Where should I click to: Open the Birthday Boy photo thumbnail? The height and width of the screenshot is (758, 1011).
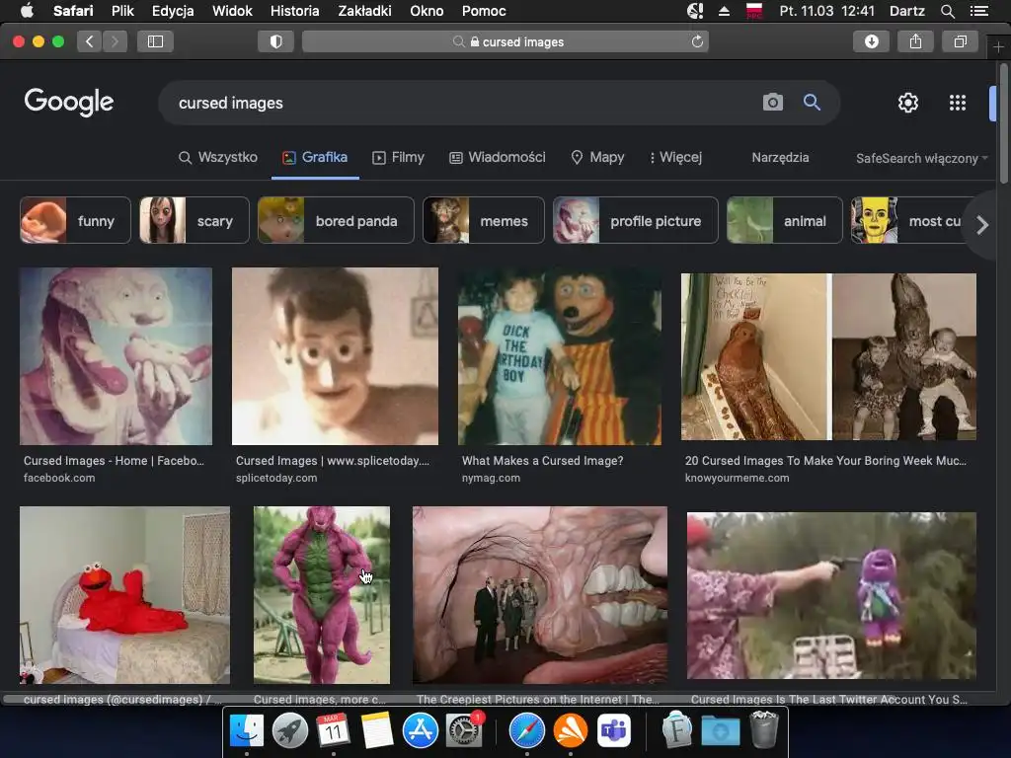[560, 356]
